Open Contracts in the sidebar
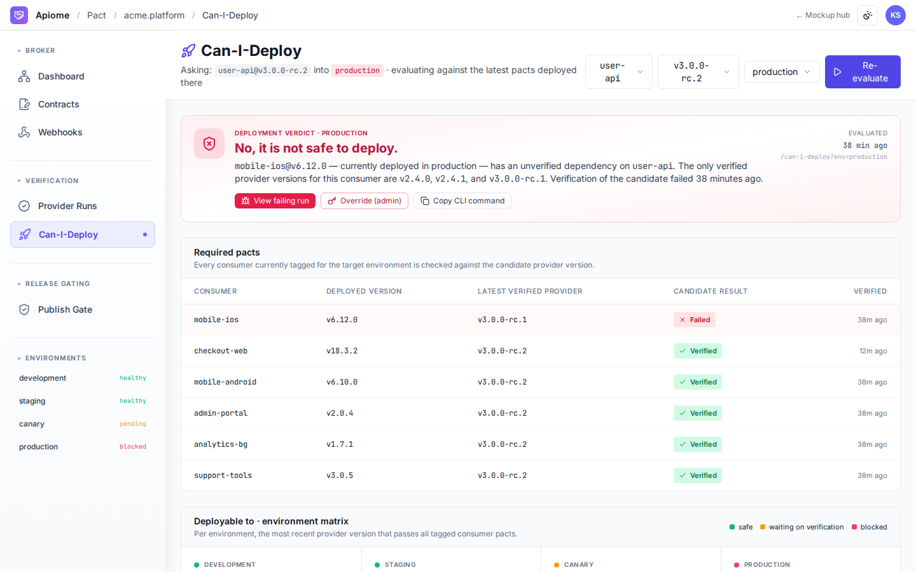Viewport: 916px width, 572px height. (x=83, y=104)
